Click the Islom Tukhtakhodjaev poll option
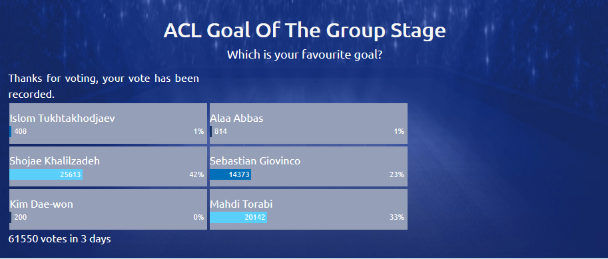 (108, 123)
